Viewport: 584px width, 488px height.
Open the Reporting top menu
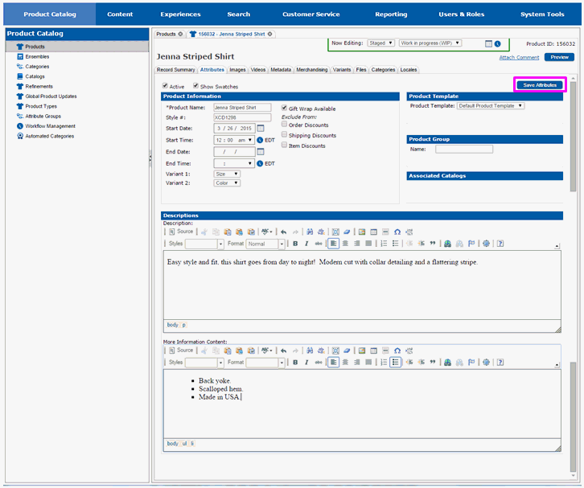coord(391,14)
